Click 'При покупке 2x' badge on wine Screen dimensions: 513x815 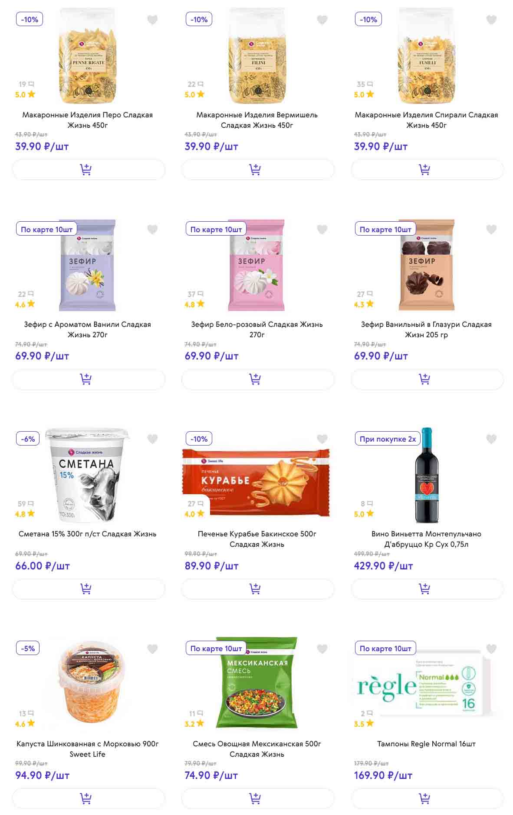pos(388,439)
